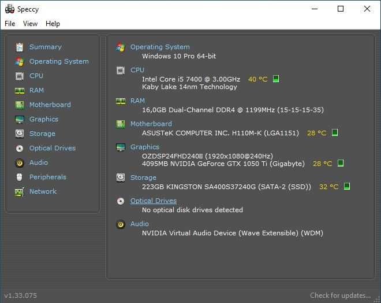Click the Motherboard heading link in summary
Screen dimensions: 381x303
click(151, 124)
